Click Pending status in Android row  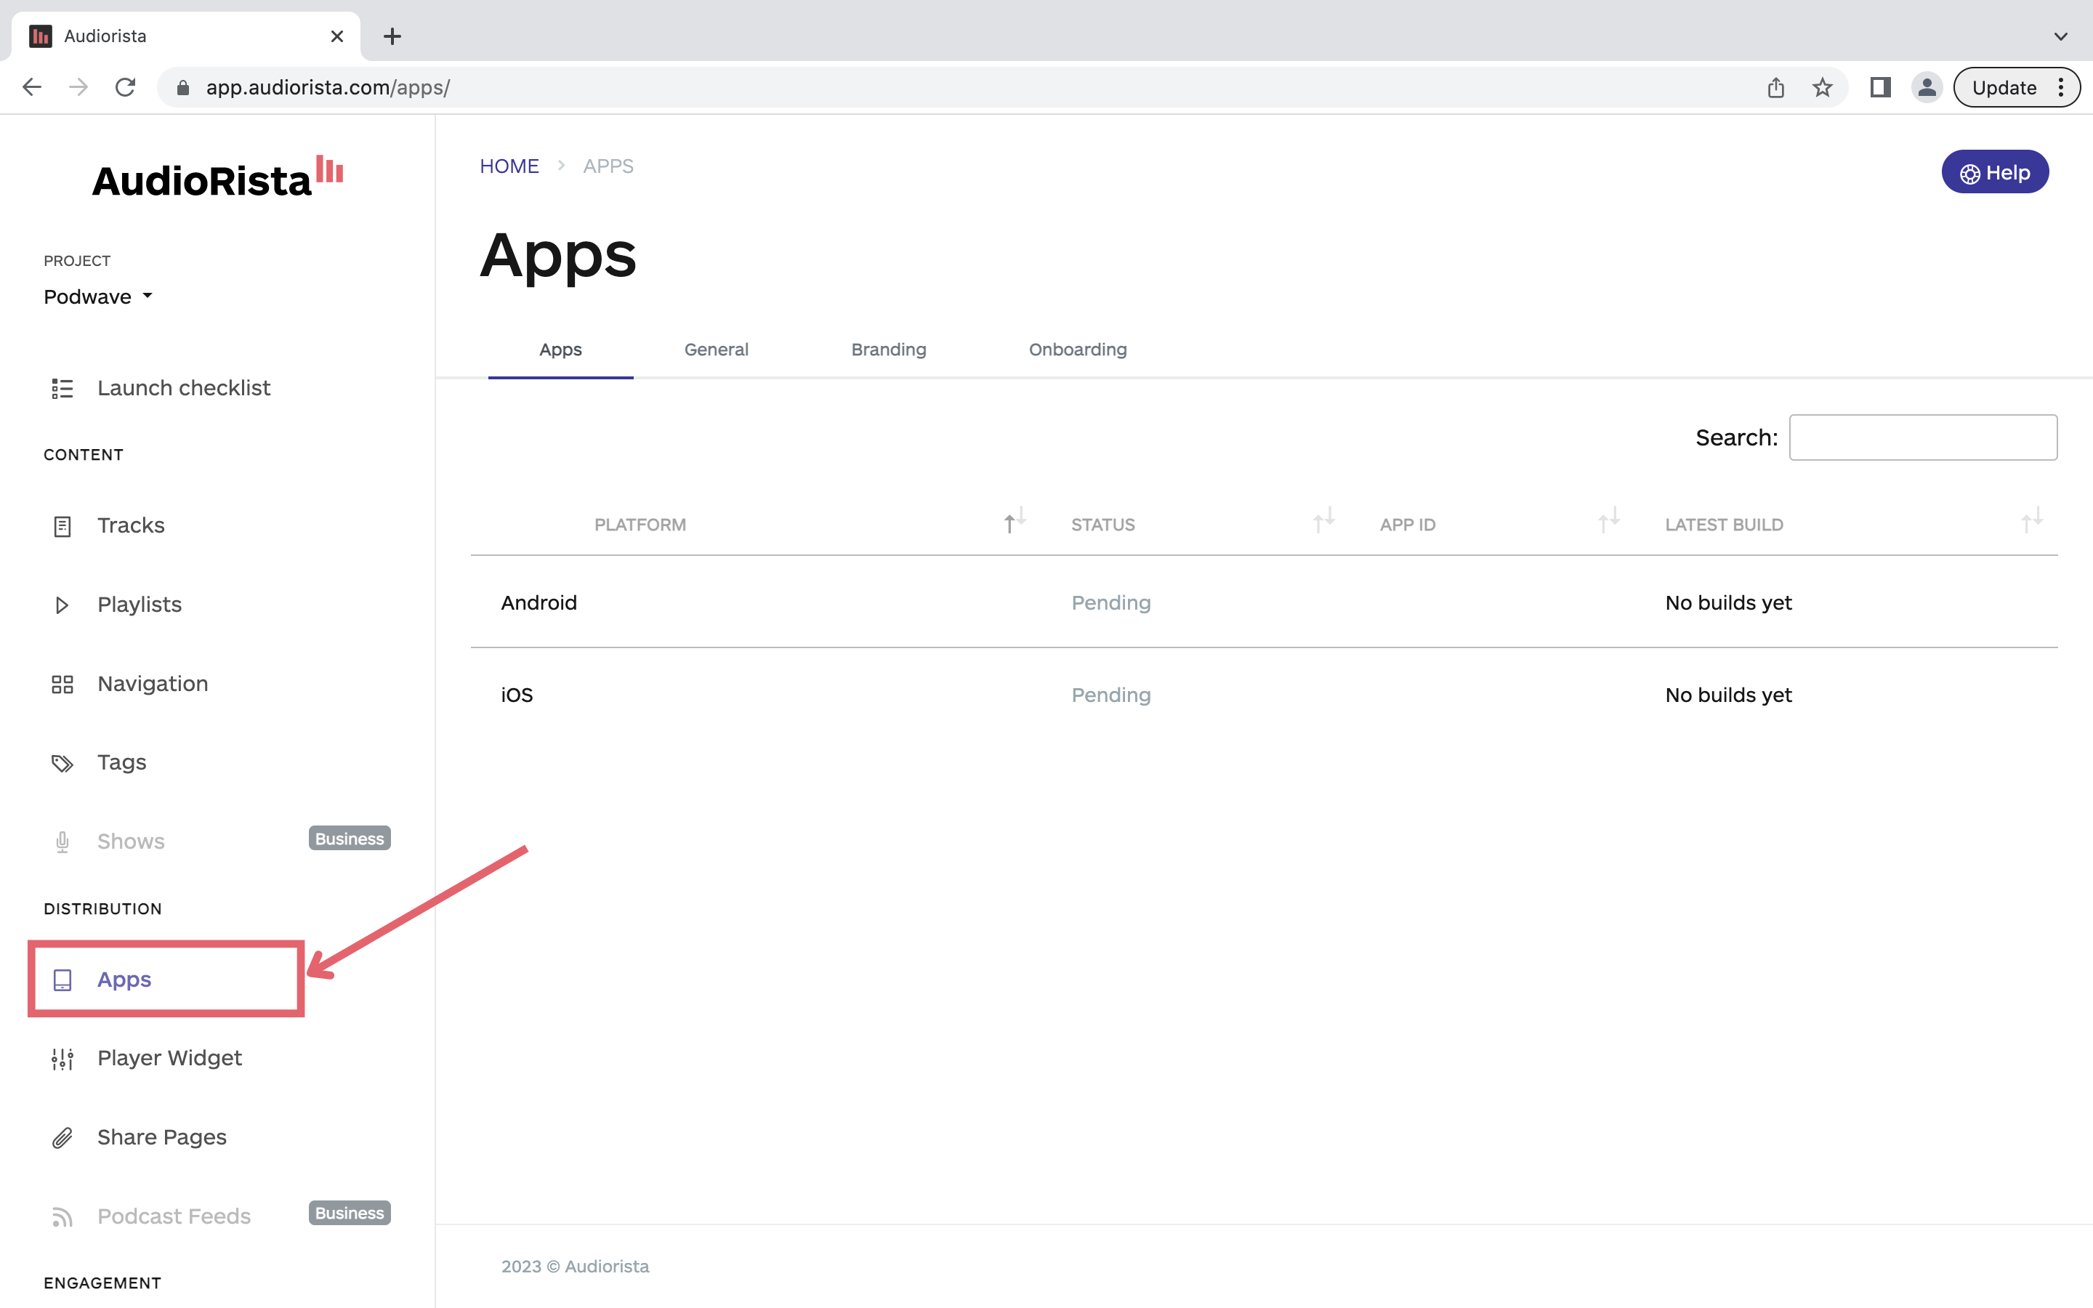pyautogui.click(x=1110, y=603)
